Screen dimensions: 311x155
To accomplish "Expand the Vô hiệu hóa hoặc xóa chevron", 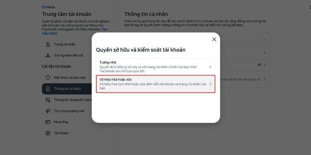I will click(x=210, y=84).
